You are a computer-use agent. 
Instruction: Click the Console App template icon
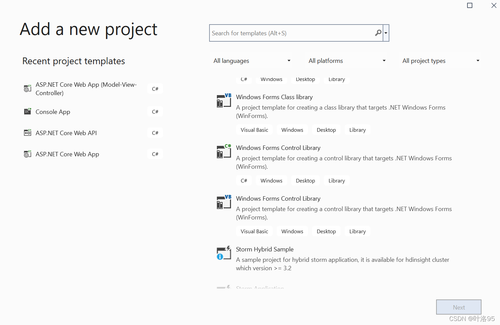(x=28, y=111)
